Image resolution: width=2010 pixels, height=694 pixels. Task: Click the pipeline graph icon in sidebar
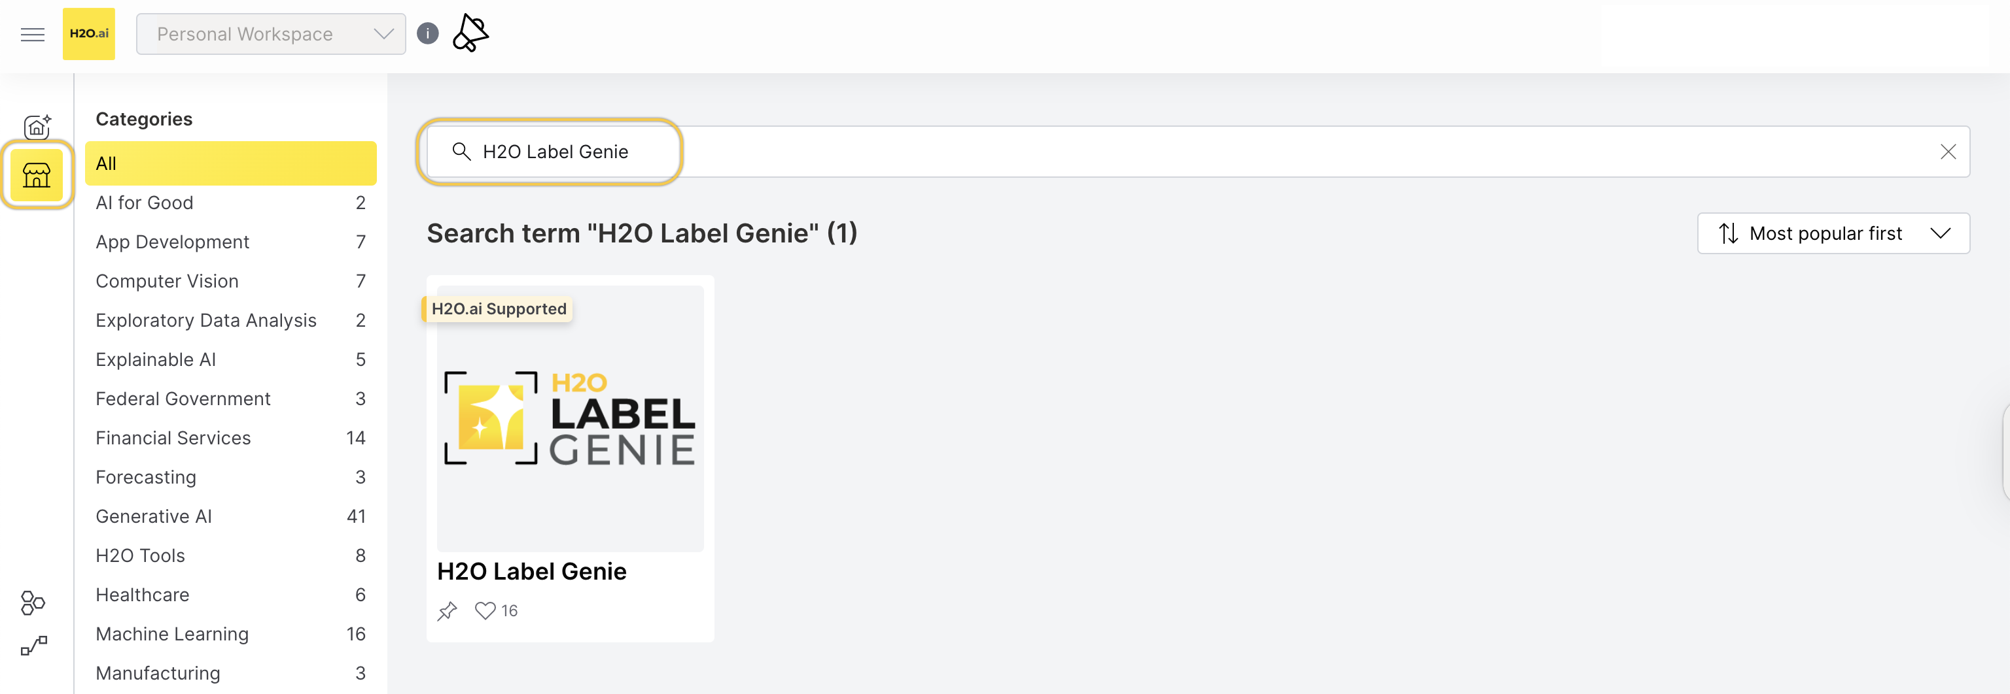(x=32, y=646)
